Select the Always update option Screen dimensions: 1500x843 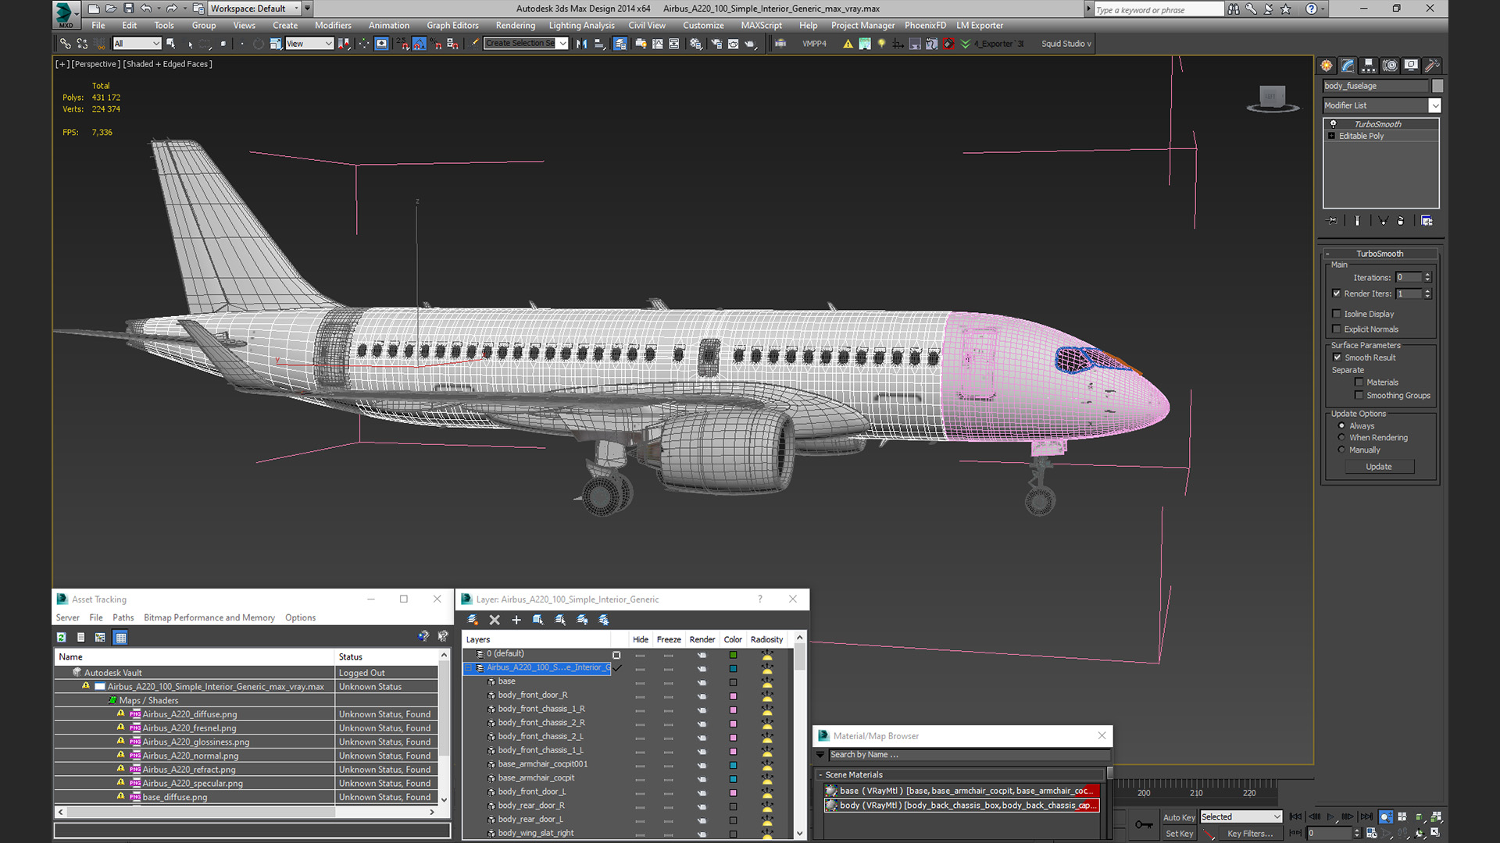(x=1342, y=426)
